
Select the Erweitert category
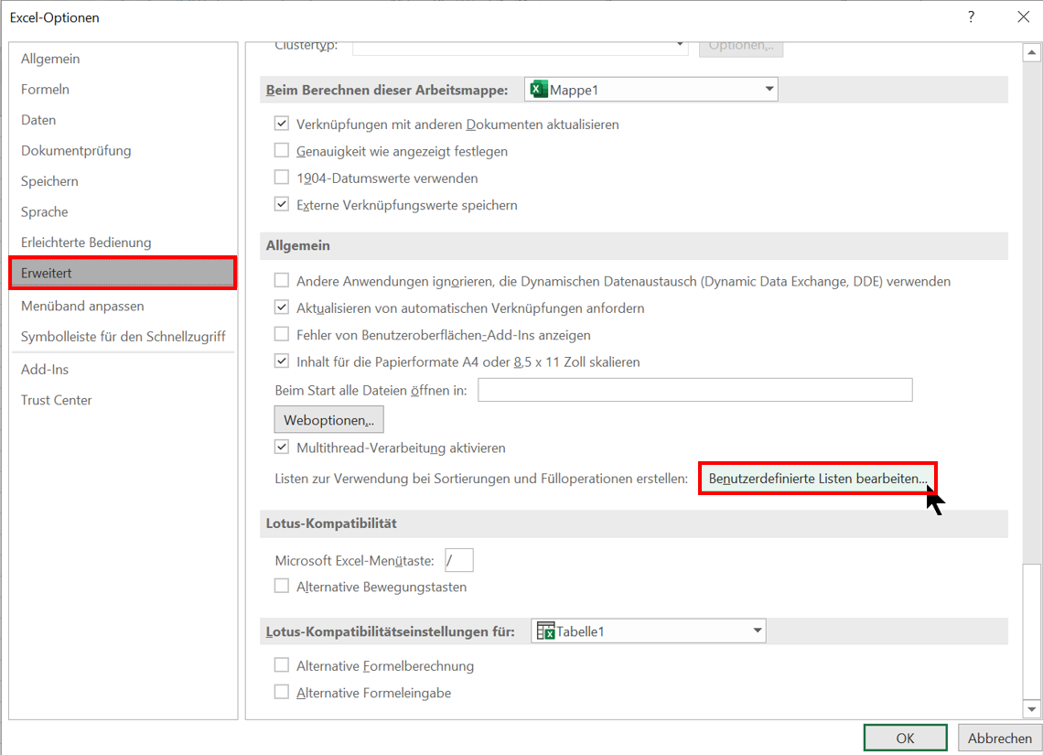pyautogui.click(x=124, y=273)
